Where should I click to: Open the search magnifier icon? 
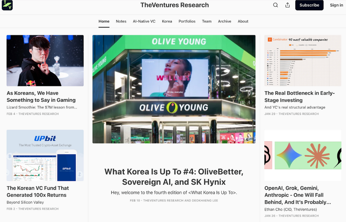[x=275, y=5]
